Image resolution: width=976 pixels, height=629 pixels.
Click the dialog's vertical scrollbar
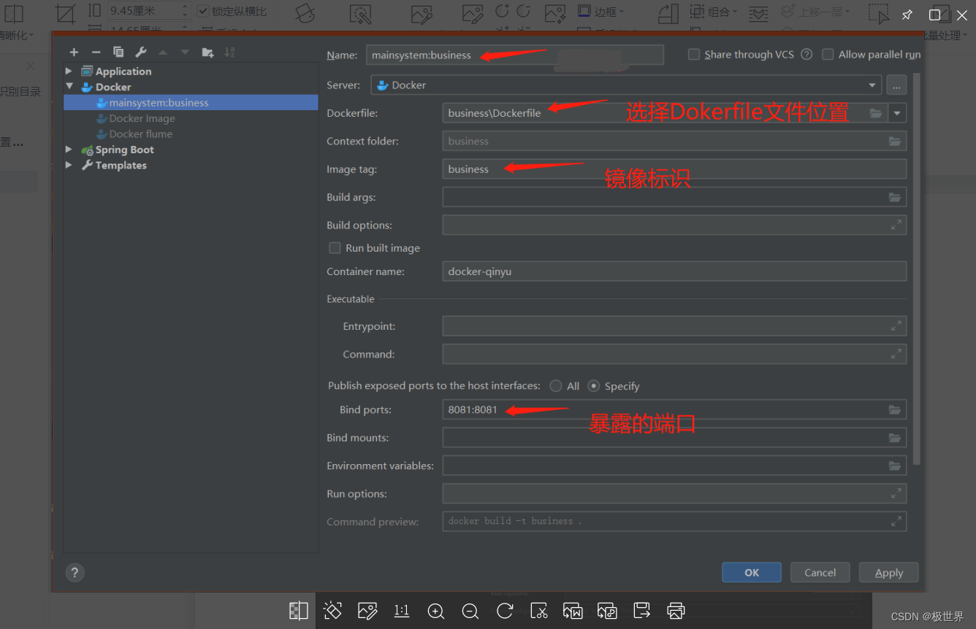click(917, 269)
